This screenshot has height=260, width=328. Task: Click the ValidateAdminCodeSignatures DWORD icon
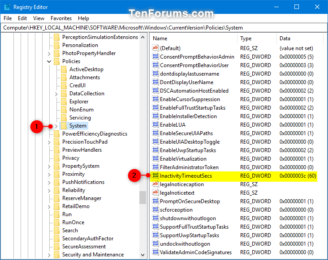point(155,252)
